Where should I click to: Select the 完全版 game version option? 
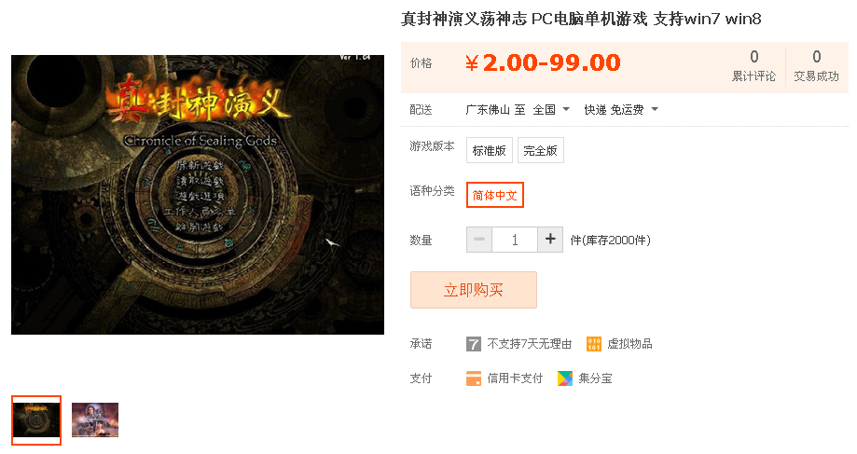pyautogui.click(x=541, y=150)
